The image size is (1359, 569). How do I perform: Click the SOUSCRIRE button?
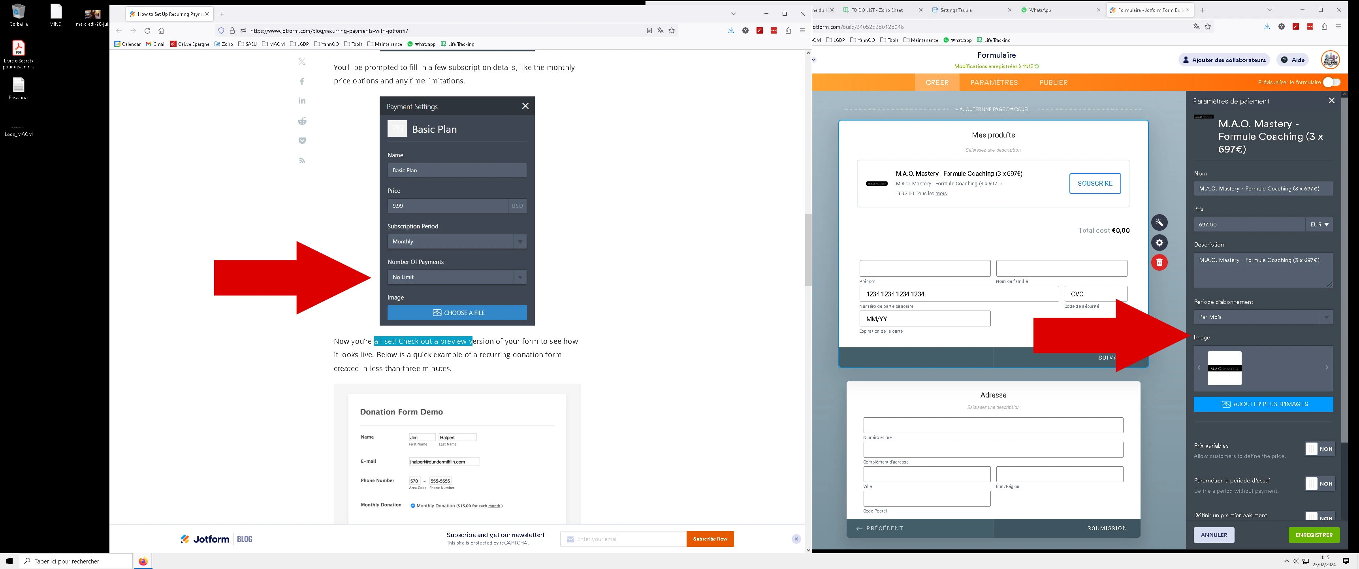tap(1095, 183)
